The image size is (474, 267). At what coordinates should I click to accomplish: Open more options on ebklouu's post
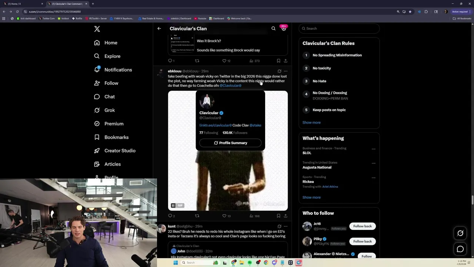pos(286,71)
